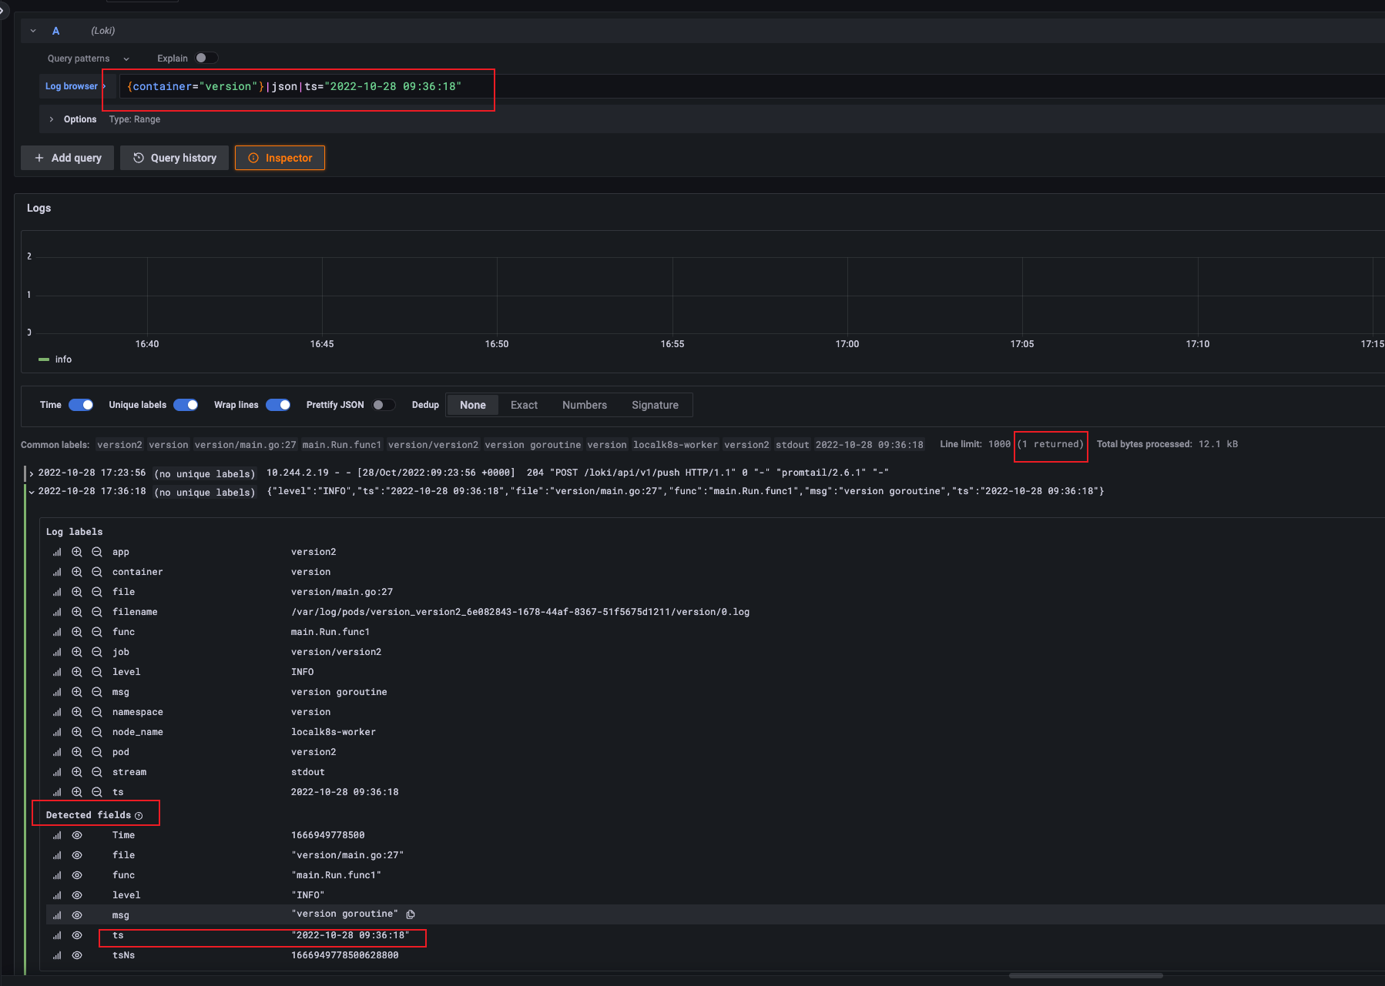
Task: Show stats for detected field Time
Action: (57, 835)
